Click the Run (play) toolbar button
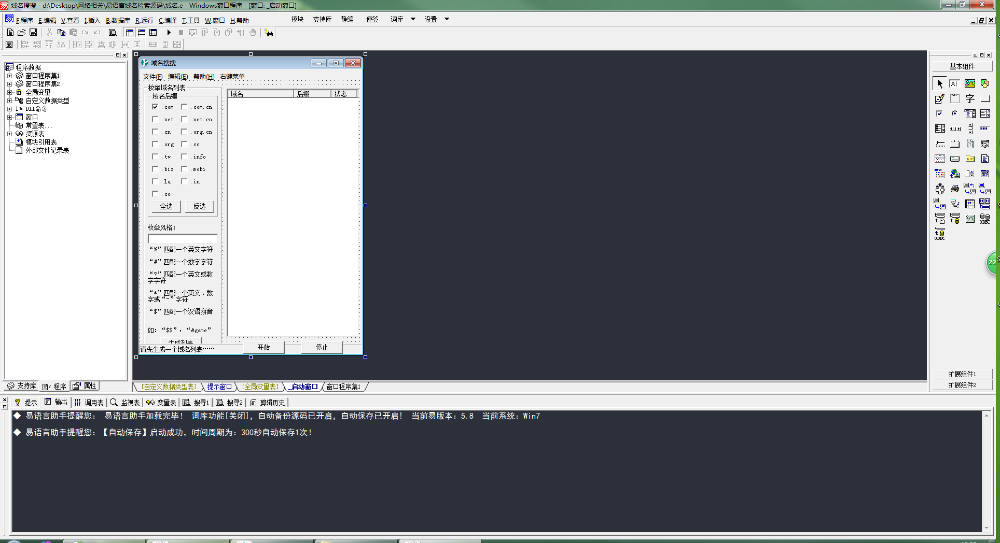The image size is (1000, 543). [169, 33]
